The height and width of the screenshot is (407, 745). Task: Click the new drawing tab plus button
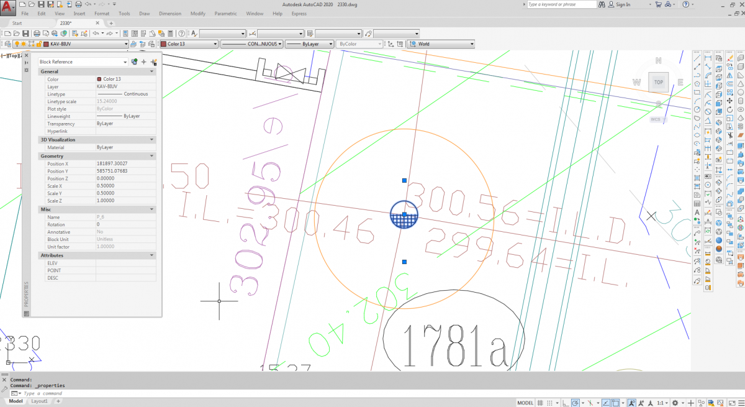[x=111, y=23]
